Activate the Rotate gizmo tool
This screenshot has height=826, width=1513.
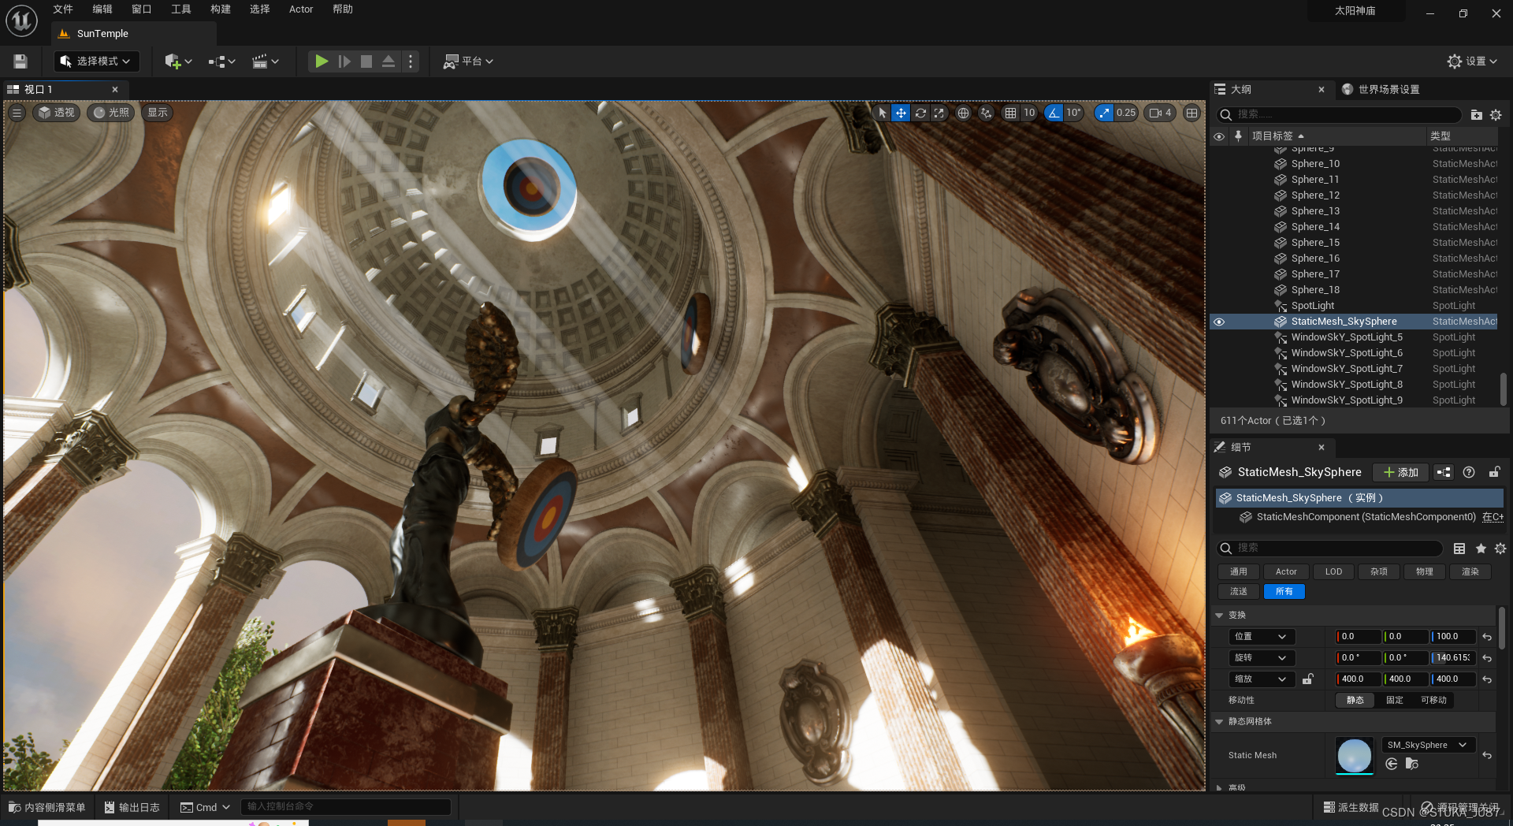click(920, 113)
